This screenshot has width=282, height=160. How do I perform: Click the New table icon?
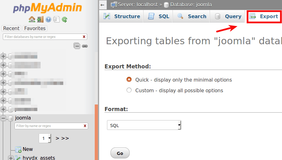pos(18,149)
